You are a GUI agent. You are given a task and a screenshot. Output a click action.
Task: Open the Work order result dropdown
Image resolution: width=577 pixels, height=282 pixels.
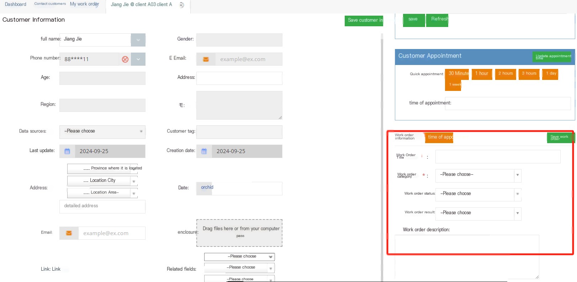[478, 213]
